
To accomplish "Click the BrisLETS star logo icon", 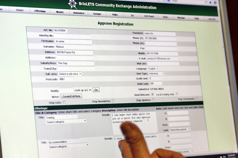I will tap(72, 4).
